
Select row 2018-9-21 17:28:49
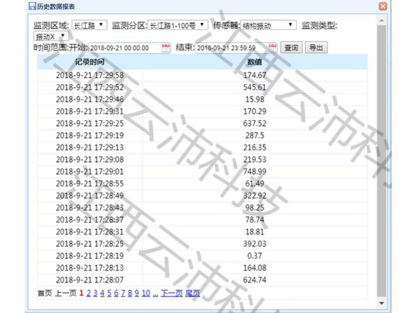coord(202,195)
